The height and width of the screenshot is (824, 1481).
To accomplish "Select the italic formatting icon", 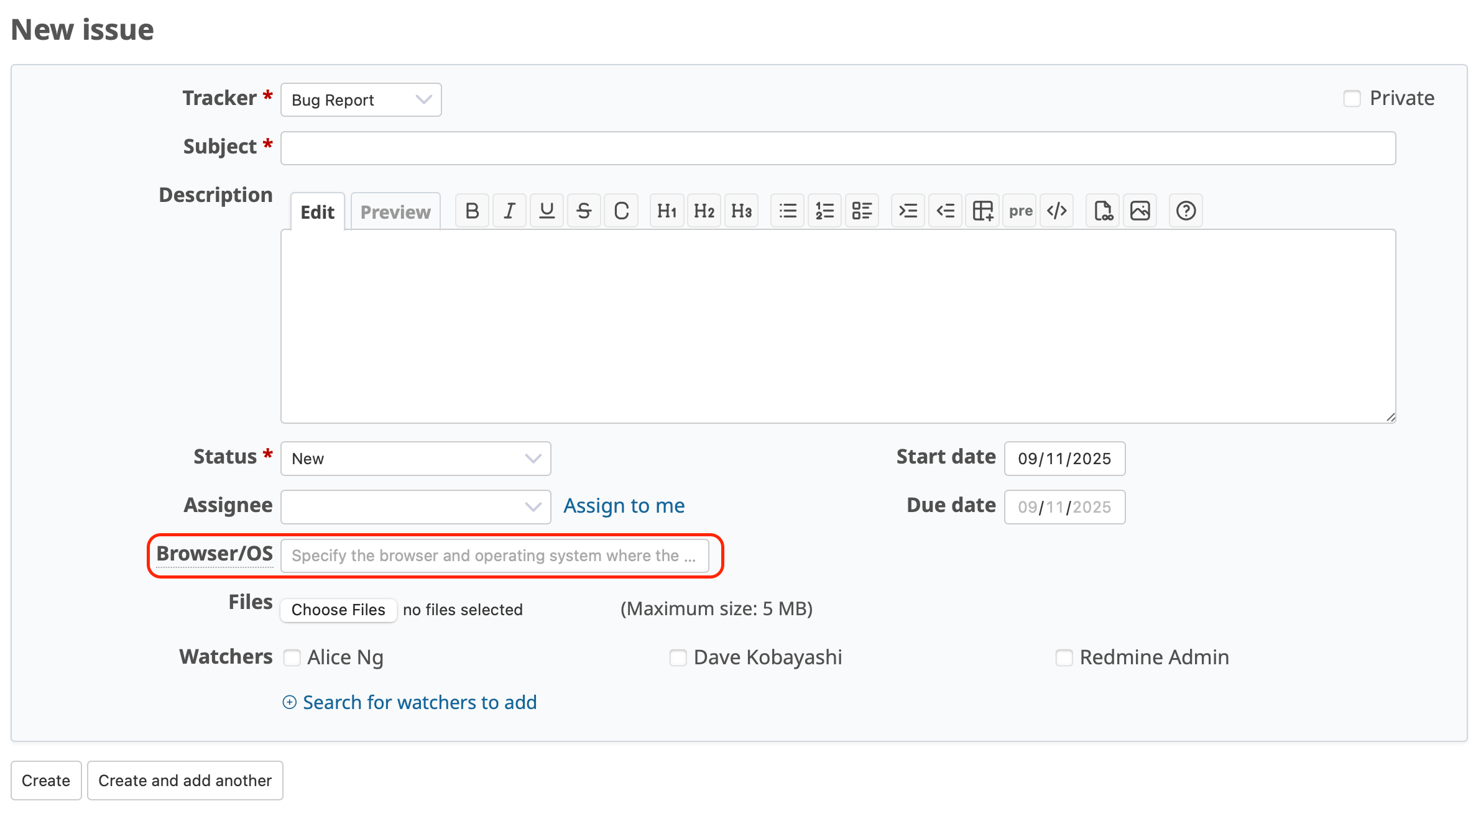I will (509, 211).
